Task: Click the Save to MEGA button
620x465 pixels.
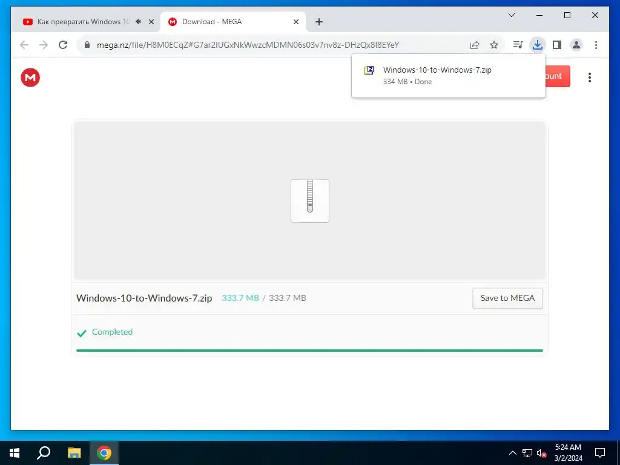Action: (x=507, y=298)
